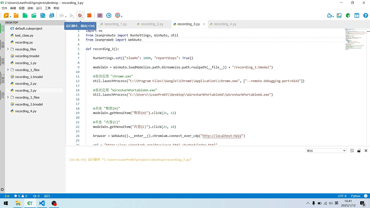Open the red globe icon's dropdown arrow
Image resolution: width=370 pixels, height=208 pixels.
[x=121, y=17]
